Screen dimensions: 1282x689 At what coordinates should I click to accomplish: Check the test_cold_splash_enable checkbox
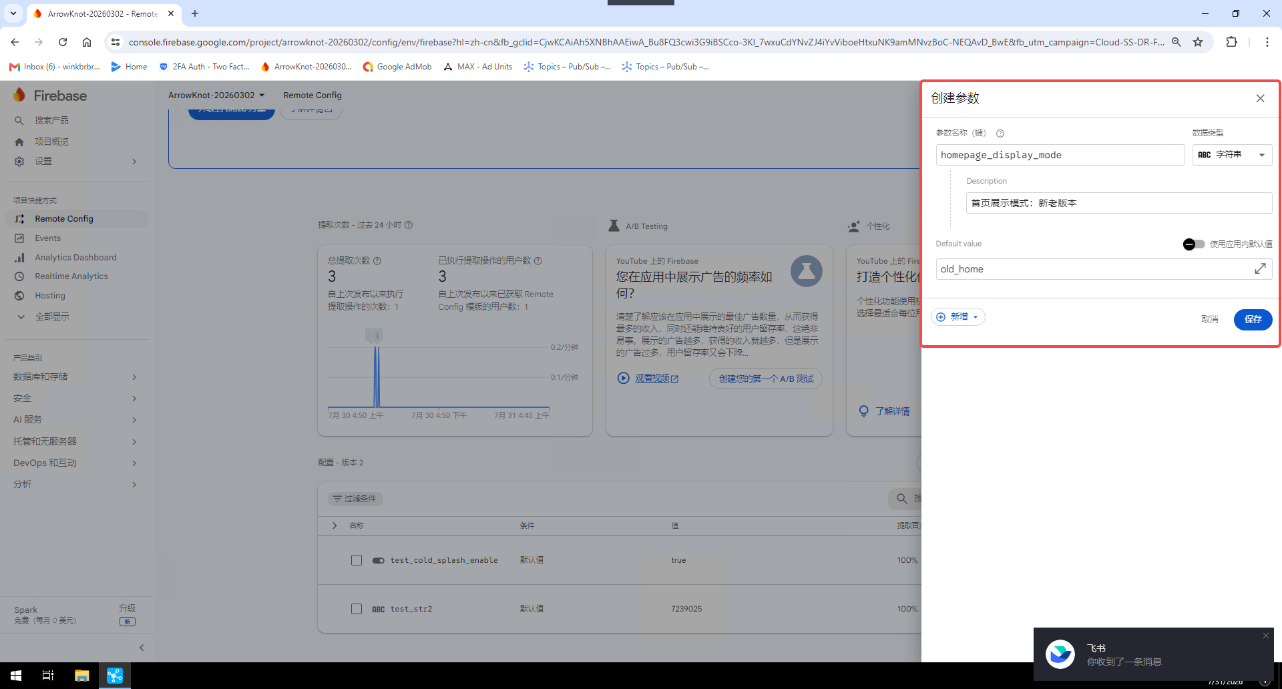click(x=357, y=560)
